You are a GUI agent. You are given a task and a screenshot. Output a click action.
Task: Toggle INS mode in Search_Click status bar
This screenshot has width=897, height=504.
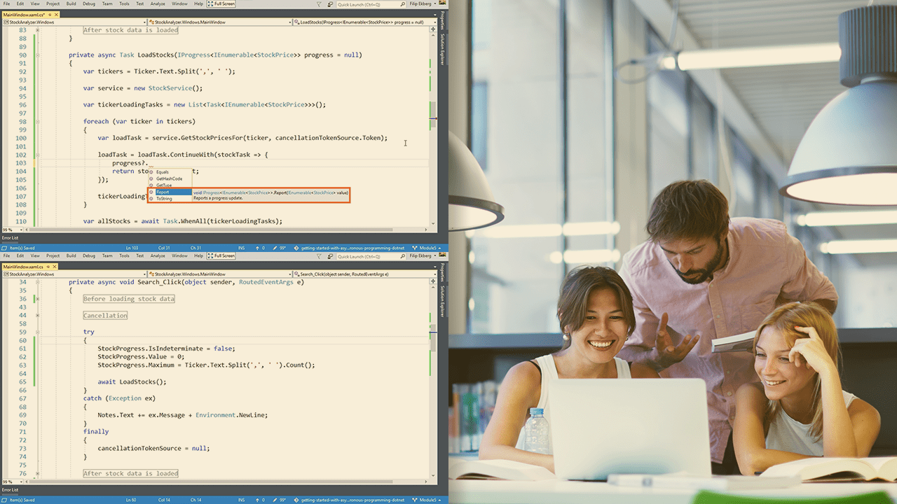pyautogui.click(x=242, y=500)
